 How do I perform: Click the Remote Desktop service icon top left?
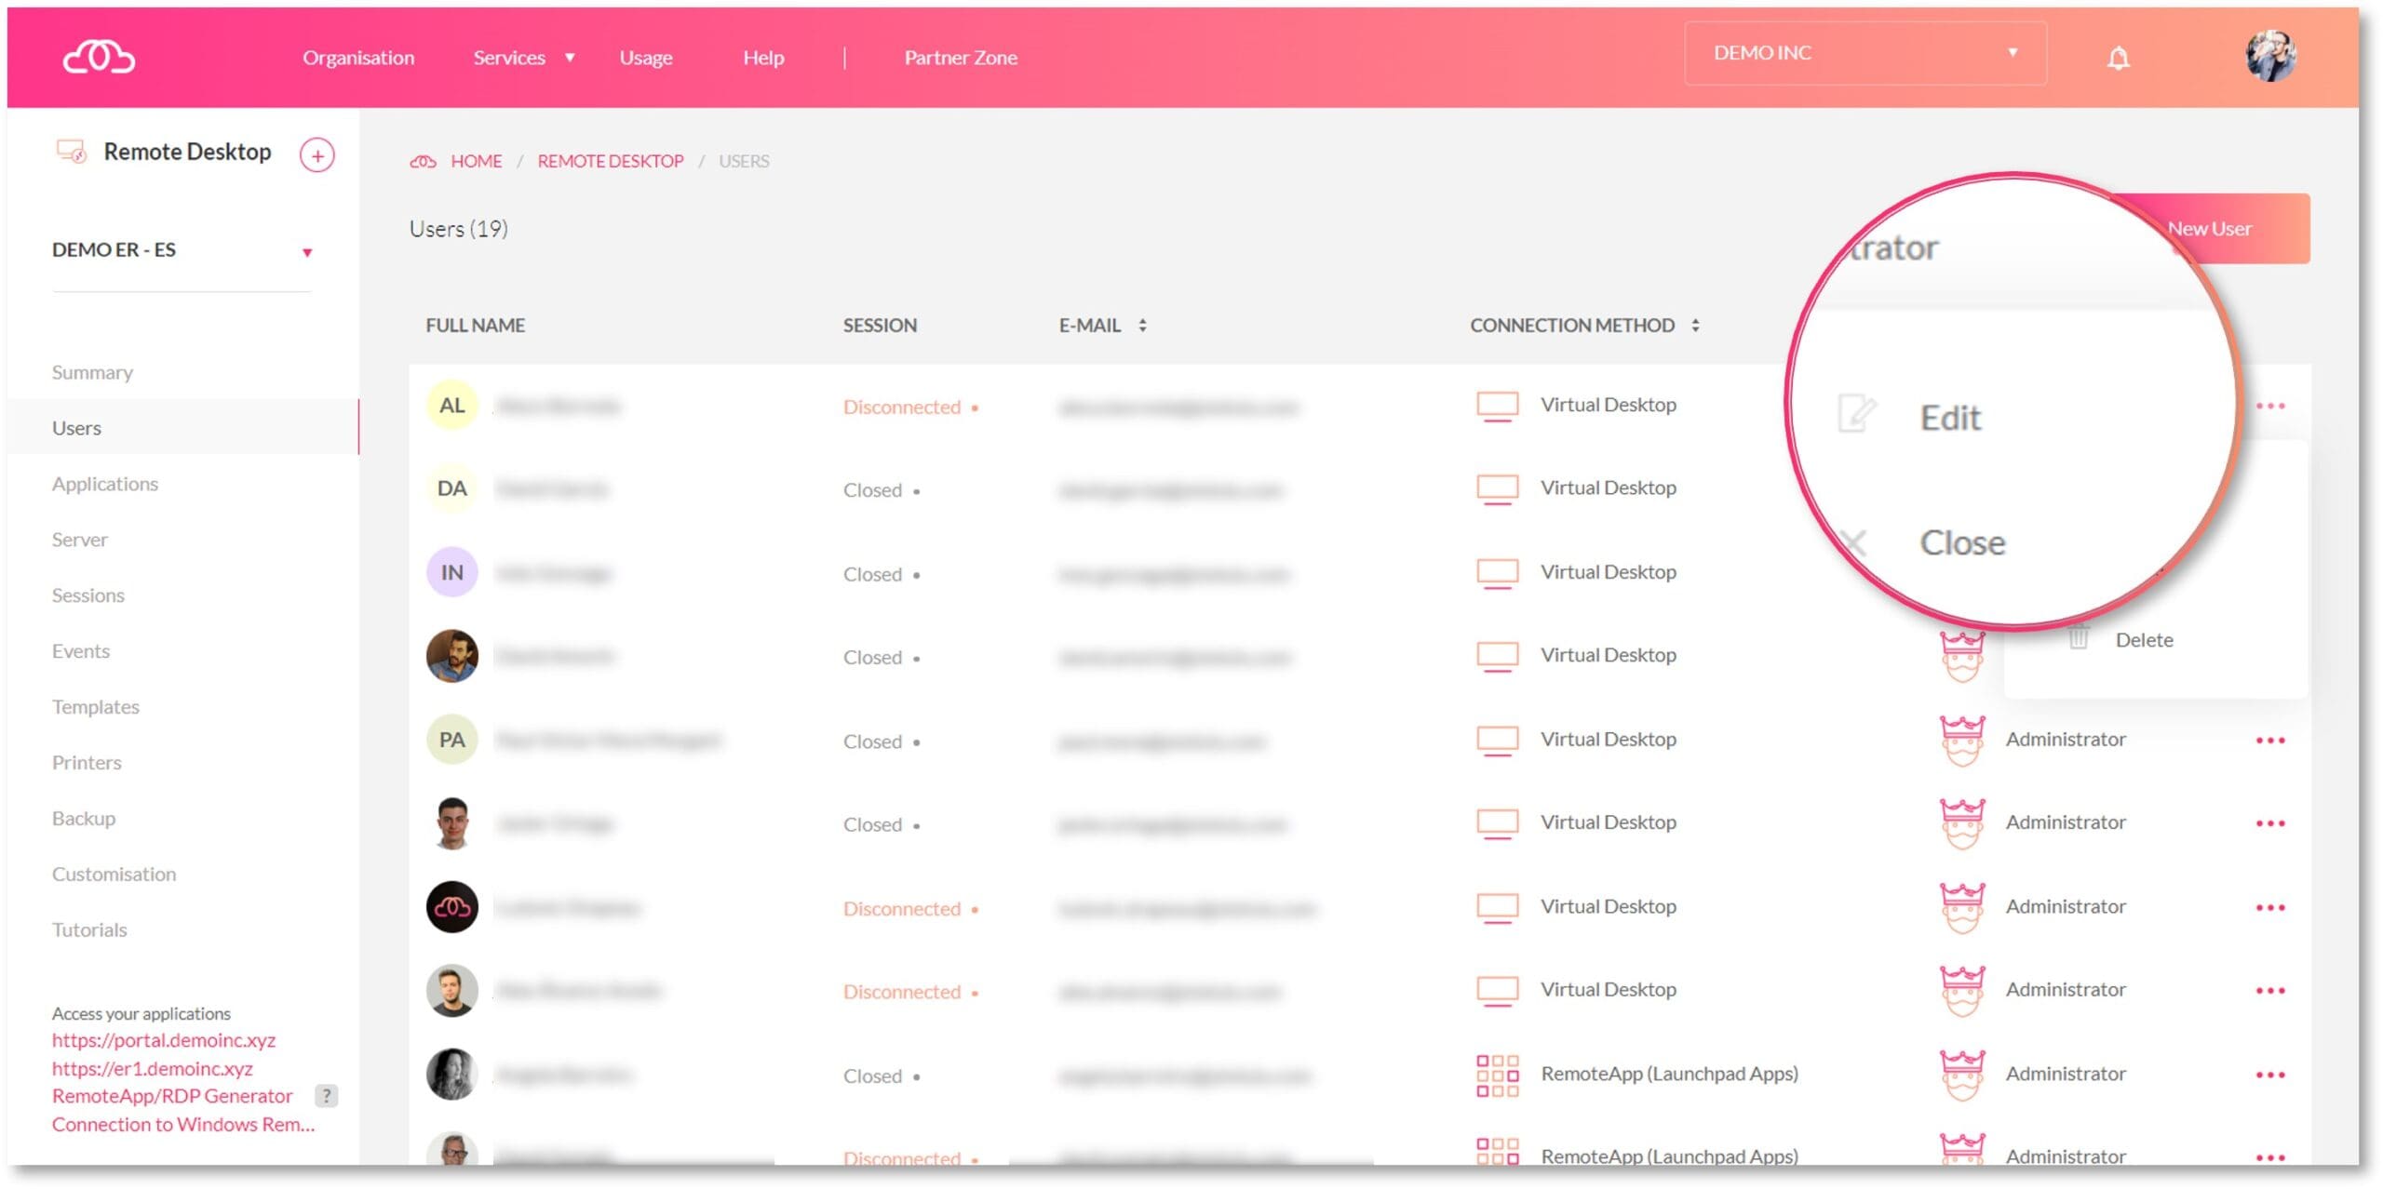coord(70,152)
